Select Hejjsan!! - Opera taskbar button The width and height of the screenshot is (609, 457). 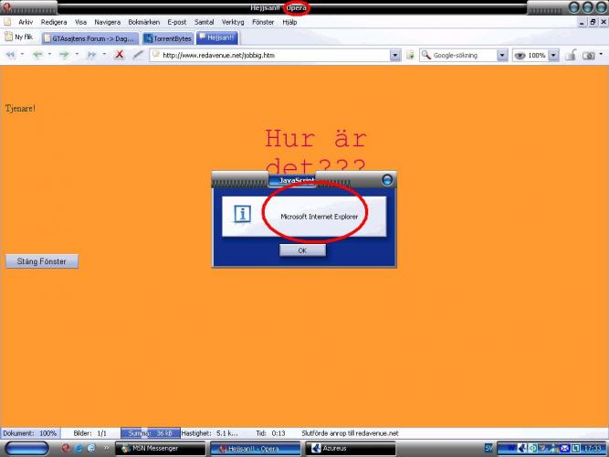255,449
